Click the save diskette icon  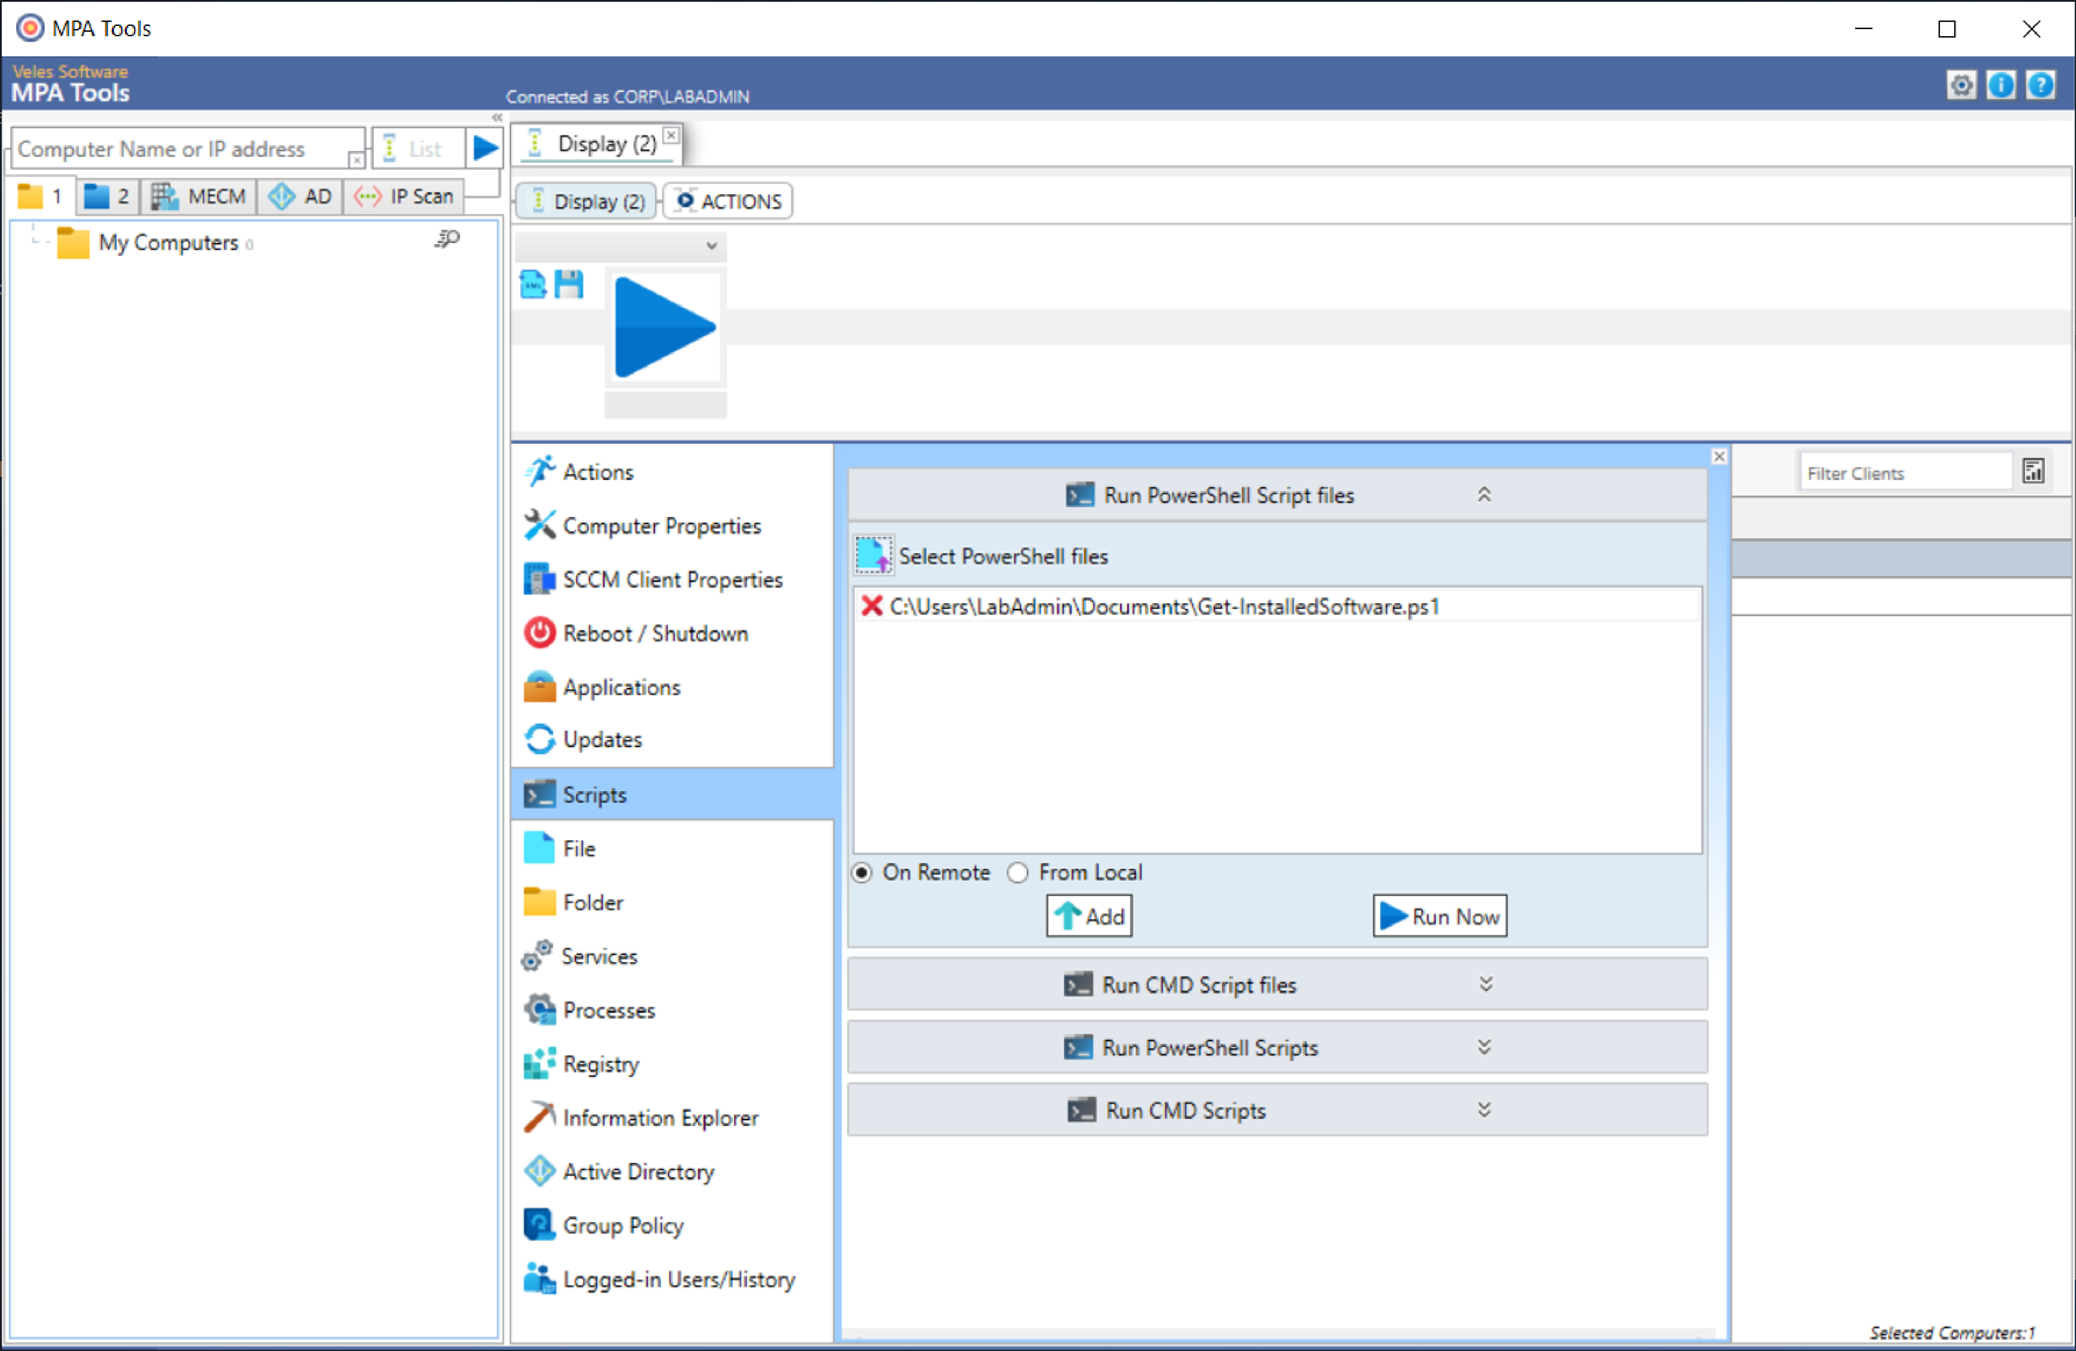pos(569,284)
